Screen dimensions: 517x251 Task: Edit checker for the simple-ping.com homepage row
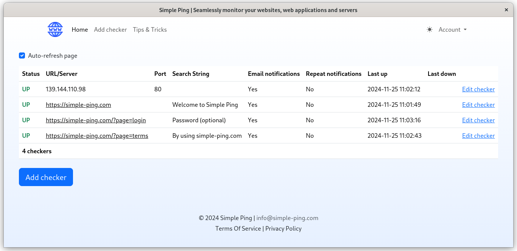click(x=478, y=105)
